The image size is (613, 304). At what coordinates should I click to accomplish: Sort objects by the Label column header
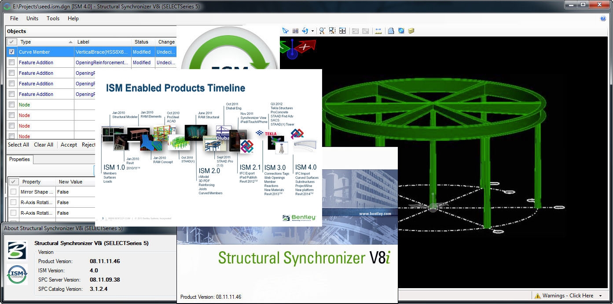click(x=102, y=42)
